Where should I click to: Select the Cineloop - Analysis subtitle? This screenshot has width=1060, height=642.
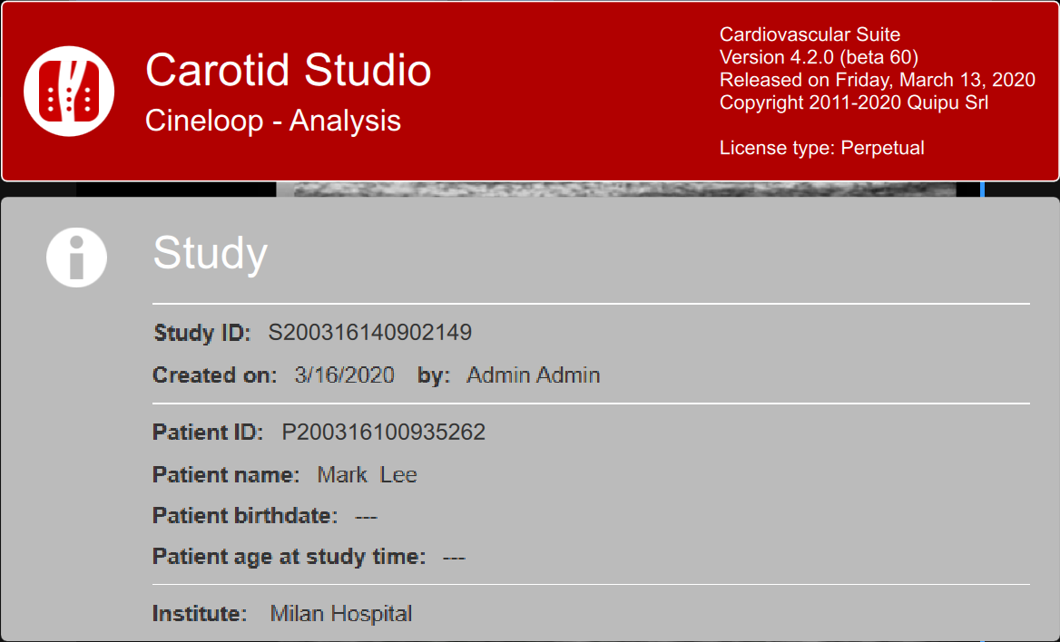(x=272, y=121)
